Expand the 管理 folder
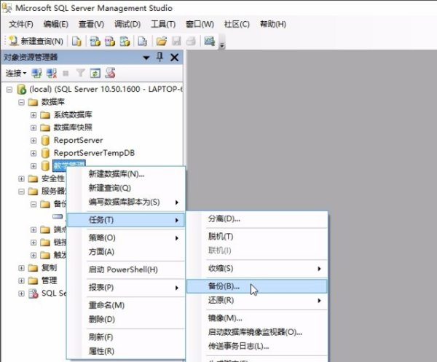Screen dimensions: 437x362 pyautogui.click(x=21, y=280)
